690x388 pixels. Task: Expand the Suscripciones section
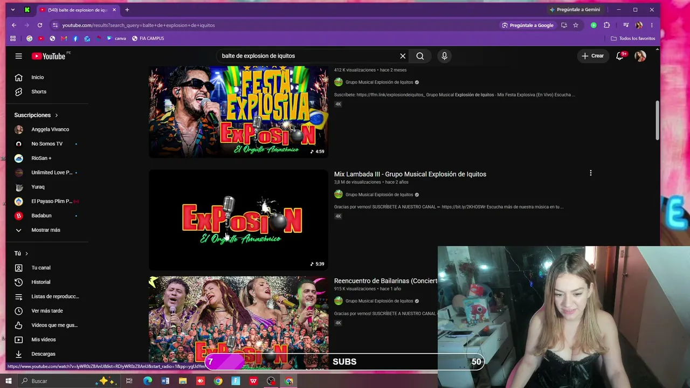pyautogui.click(x=36, y=115)
